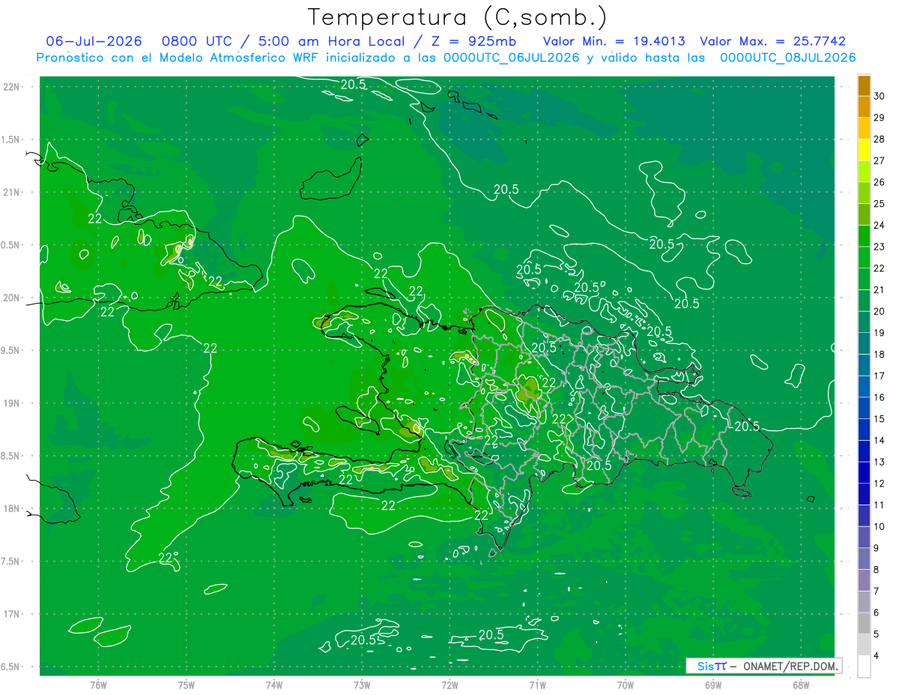This screenshot has height=695, width=899.
Task: Click the '28' value on the color scale
Action: click(x=879, y=139)
